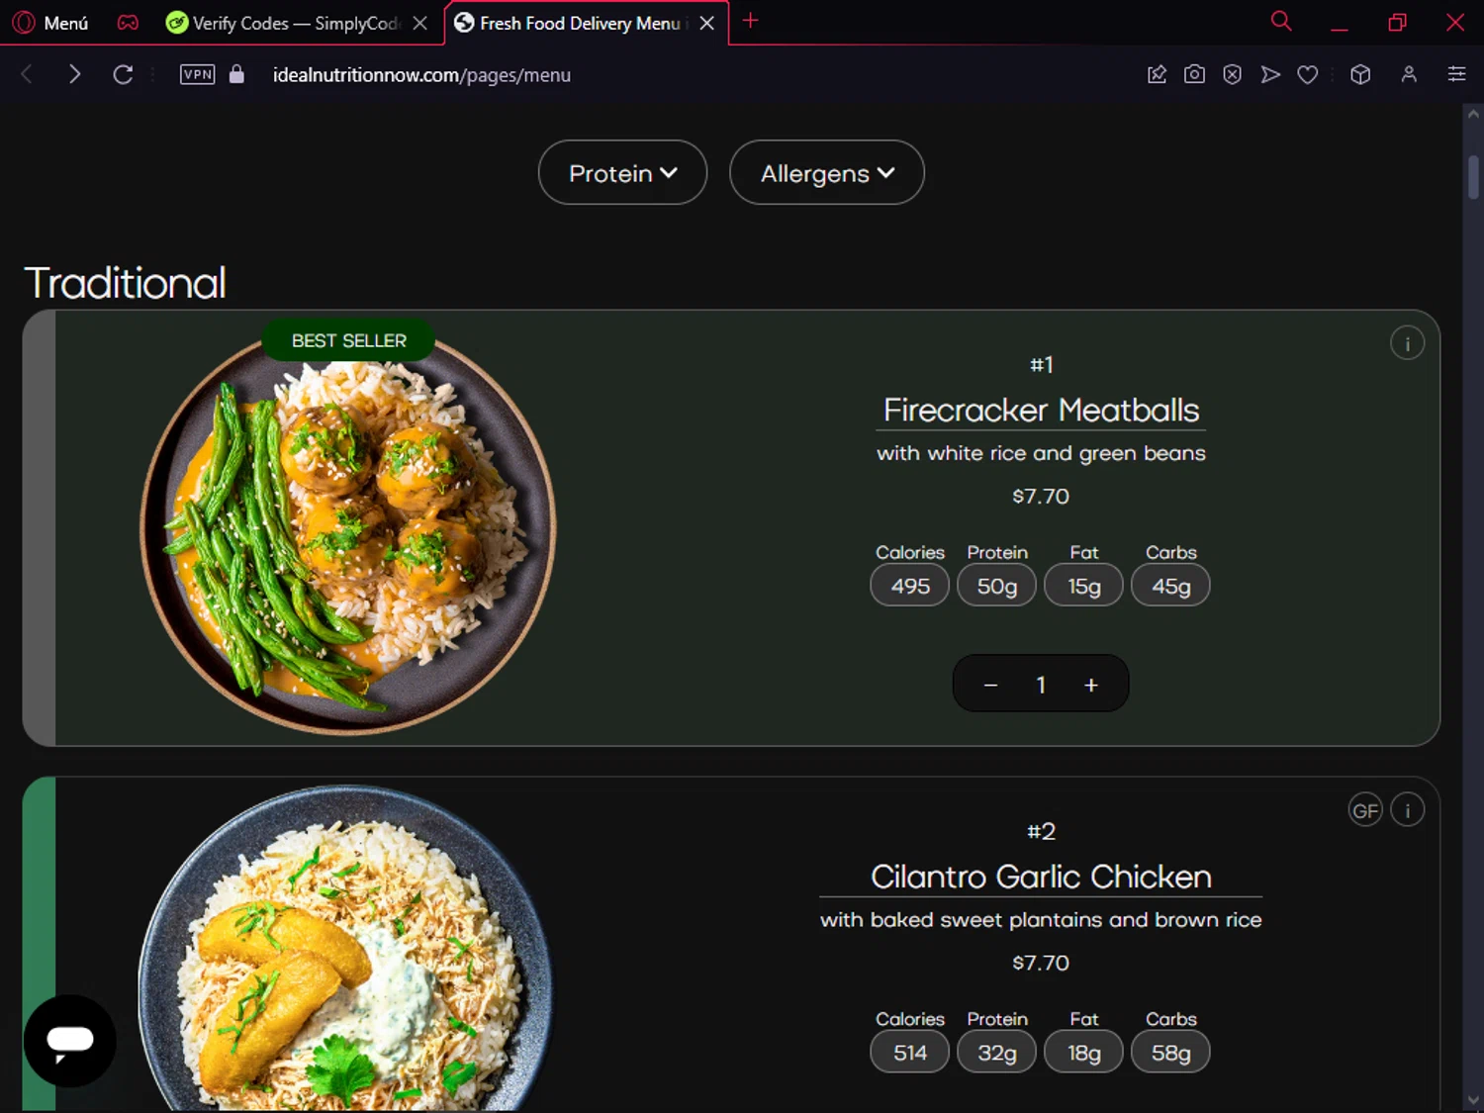Click the 50g protein pill

(x=997, y=586)
